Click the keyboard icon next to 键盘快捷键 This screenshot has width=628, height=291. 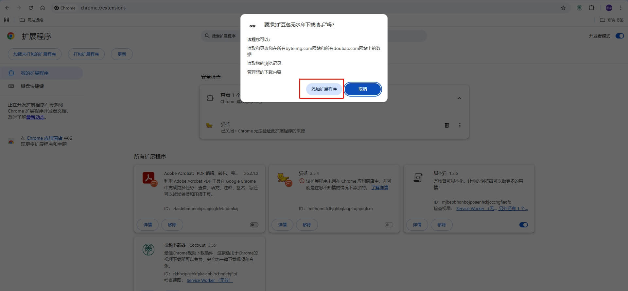[11, 86]
